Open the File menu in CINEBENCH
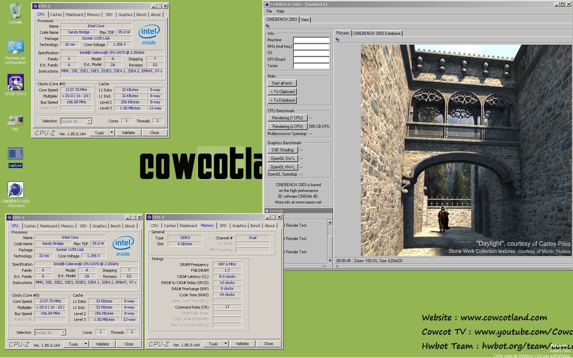Screen dimensions: 573x358 (269, 11)
